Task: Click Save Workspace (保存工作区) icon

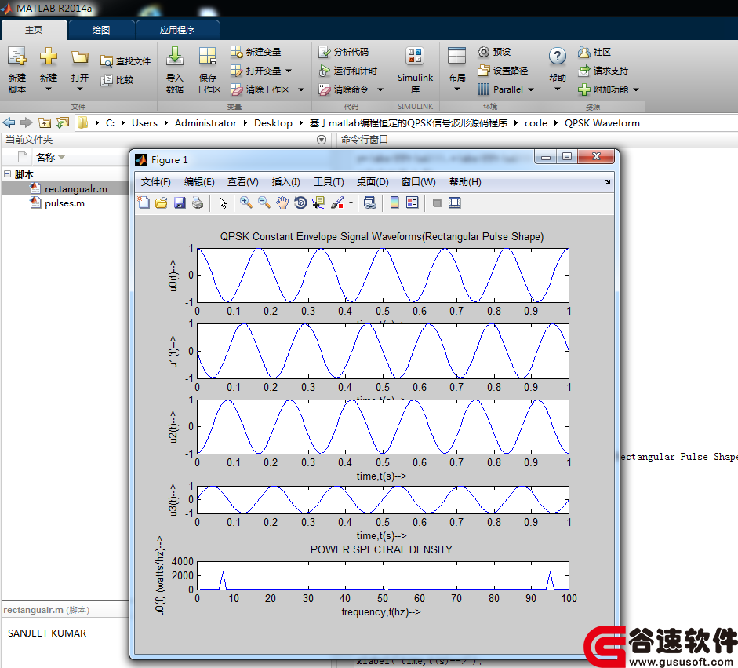Action: click(x=208, y=56)
